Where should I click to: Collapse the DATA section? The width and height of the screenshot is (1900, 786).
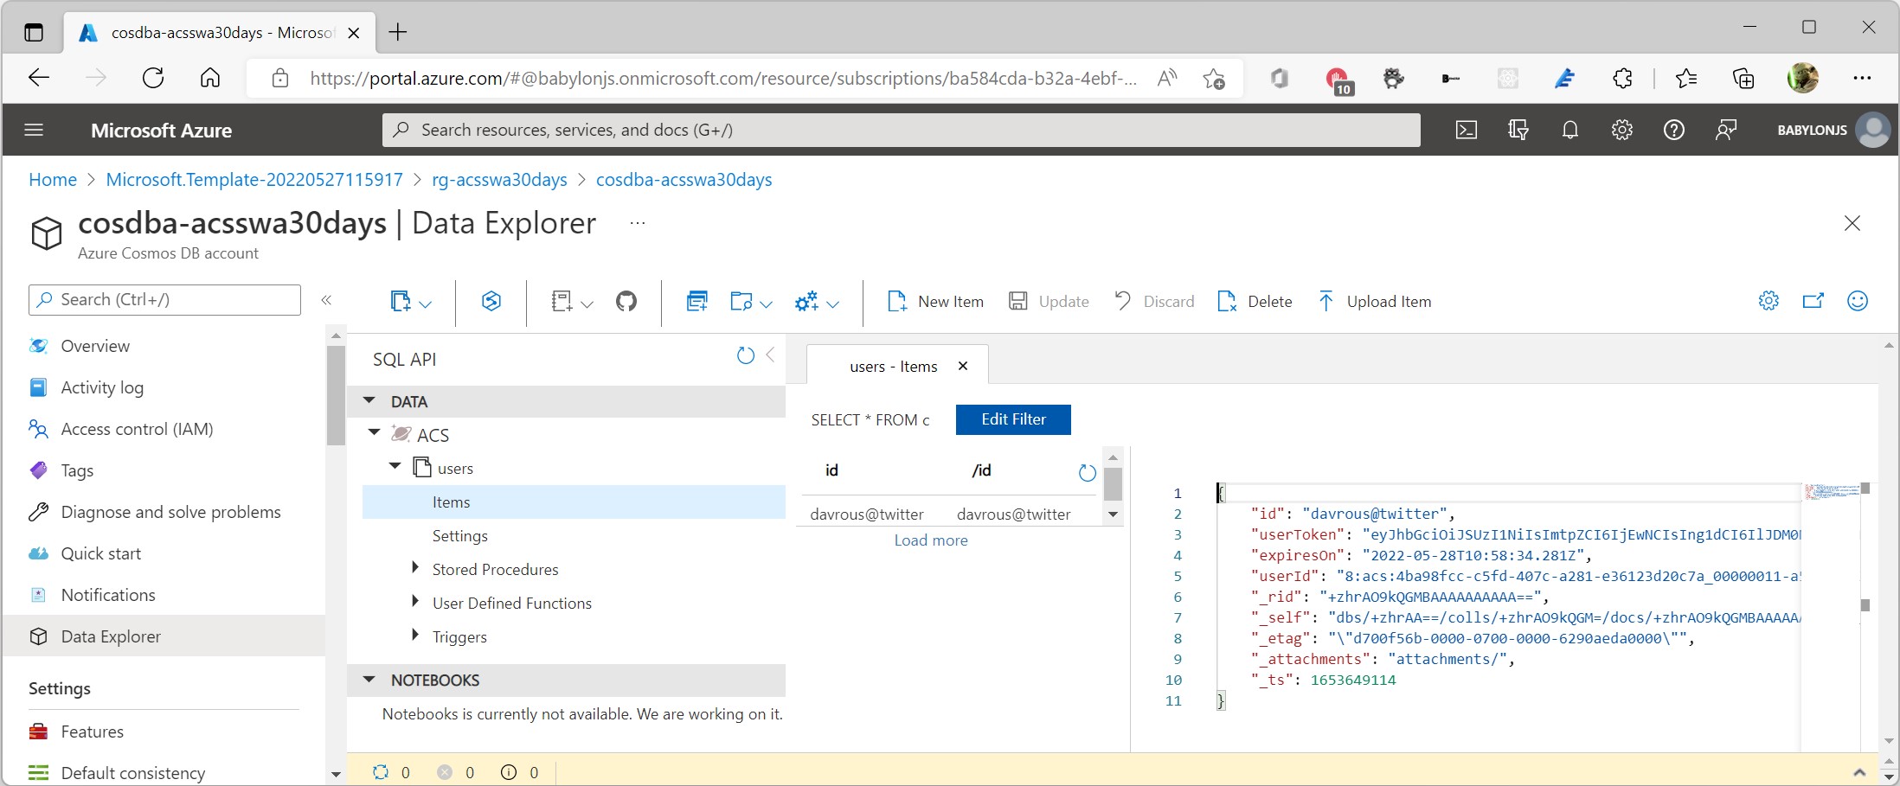369,401
